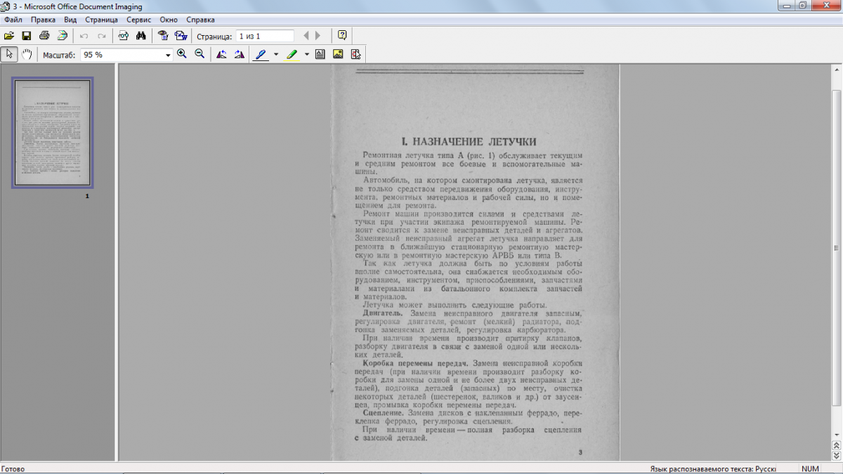The height and width of the screenshot is (474, 843).
Task: Click the Open file folder icon
Action: click(9, 36)
